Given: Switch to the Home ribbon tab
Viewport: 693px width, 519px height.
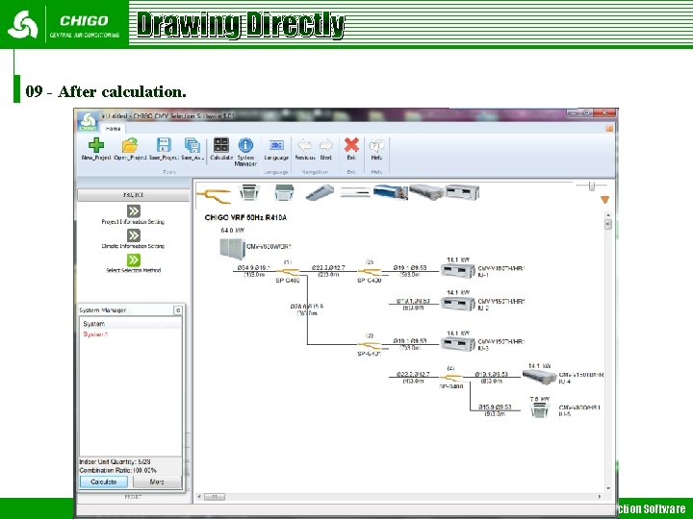Looking at the screenshot, I should tap(113, 129).
